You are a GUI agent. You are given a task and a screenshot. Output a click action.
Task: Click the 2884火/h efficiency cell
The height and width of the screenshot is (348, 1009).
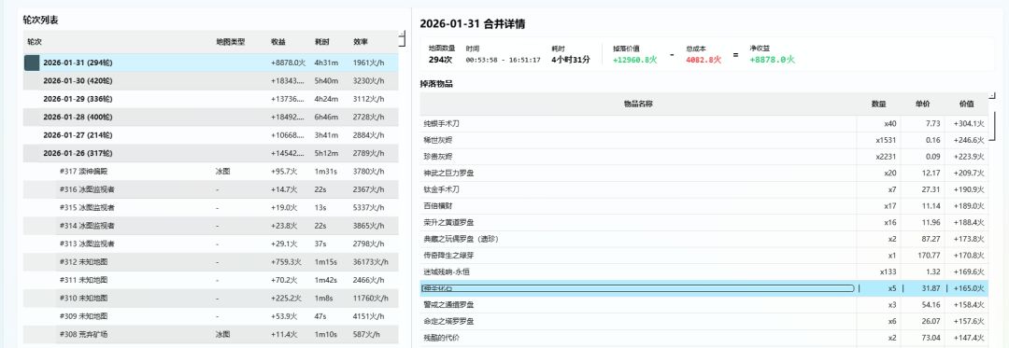pos(369,135)
